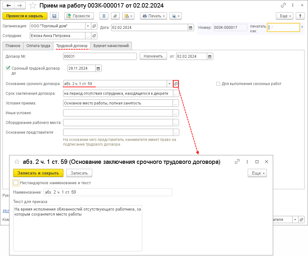This screenshot has height=257, width=308.
Task: Click Номер field 003К-000017
Action: pyautogui.click(x=230, y=28)
